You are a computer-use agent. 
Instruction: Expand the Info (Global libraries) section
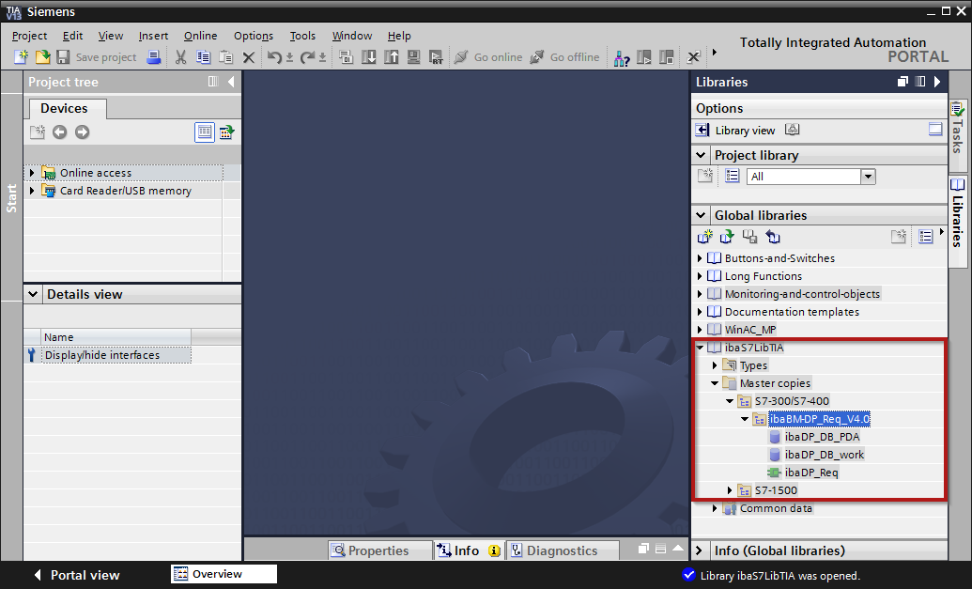click(701, 550)
